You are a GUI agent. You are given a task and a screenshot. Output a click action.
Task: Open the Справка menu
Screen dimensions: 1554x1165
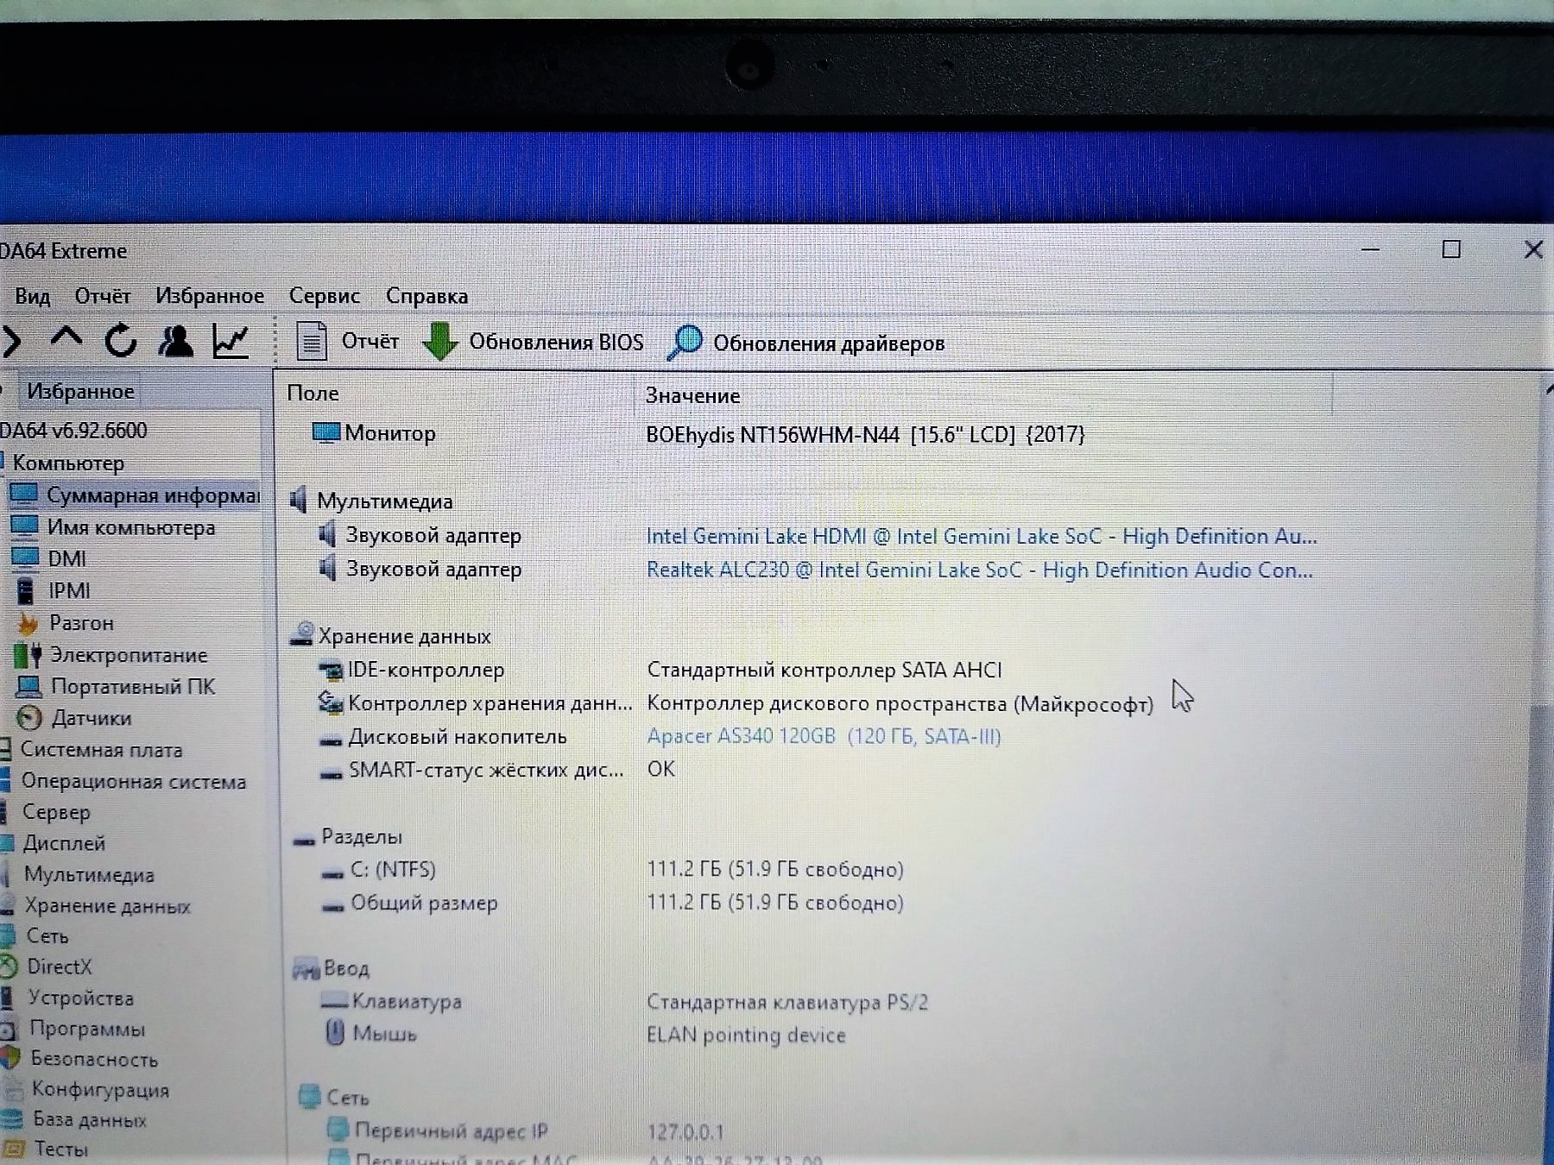coord(426,296)
